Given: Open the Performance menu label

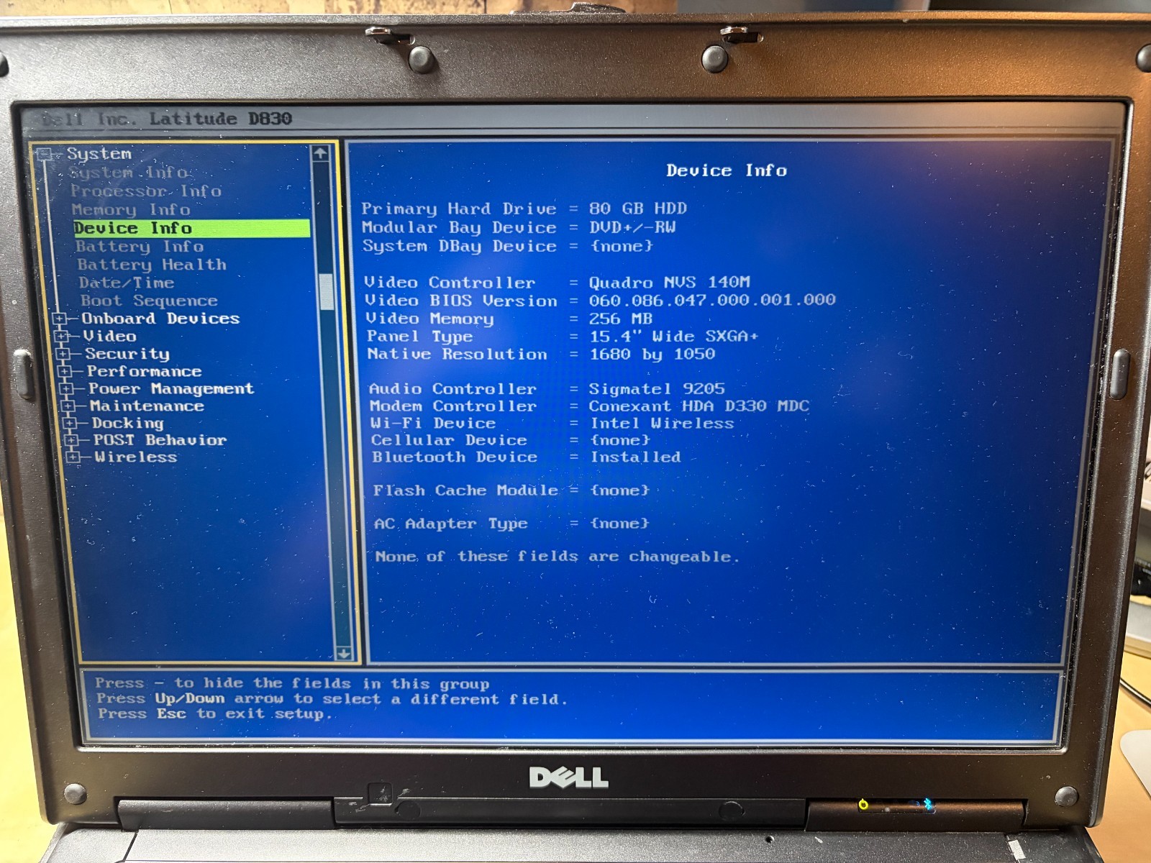Looking at the screenshot, I should [145, 371].
